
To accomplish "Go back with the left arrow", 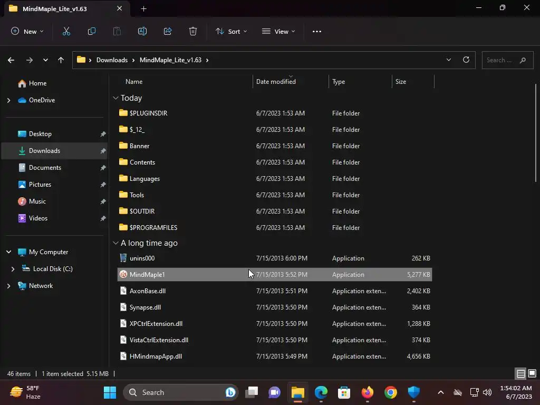I will [11, 60].
